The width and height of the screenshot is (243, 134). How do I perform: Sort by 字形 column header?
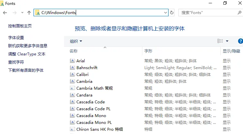[x=148, y=51]
